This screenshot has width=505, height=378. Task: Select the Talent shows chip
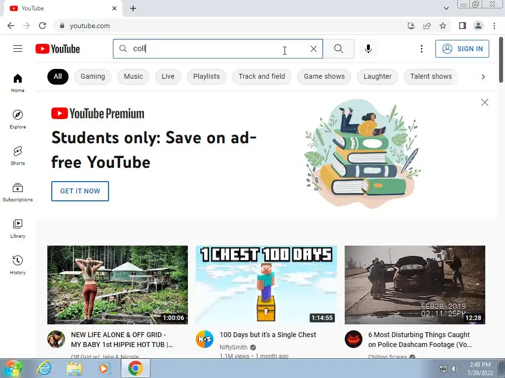click(x=431, y=76)
